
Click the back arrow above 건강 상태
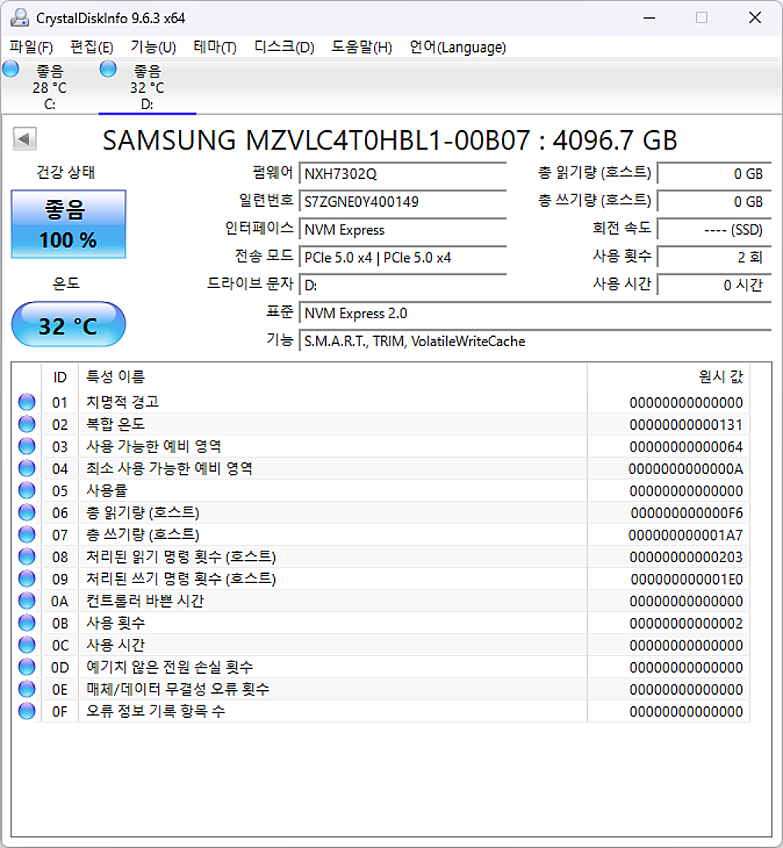[x=24, y=139]
